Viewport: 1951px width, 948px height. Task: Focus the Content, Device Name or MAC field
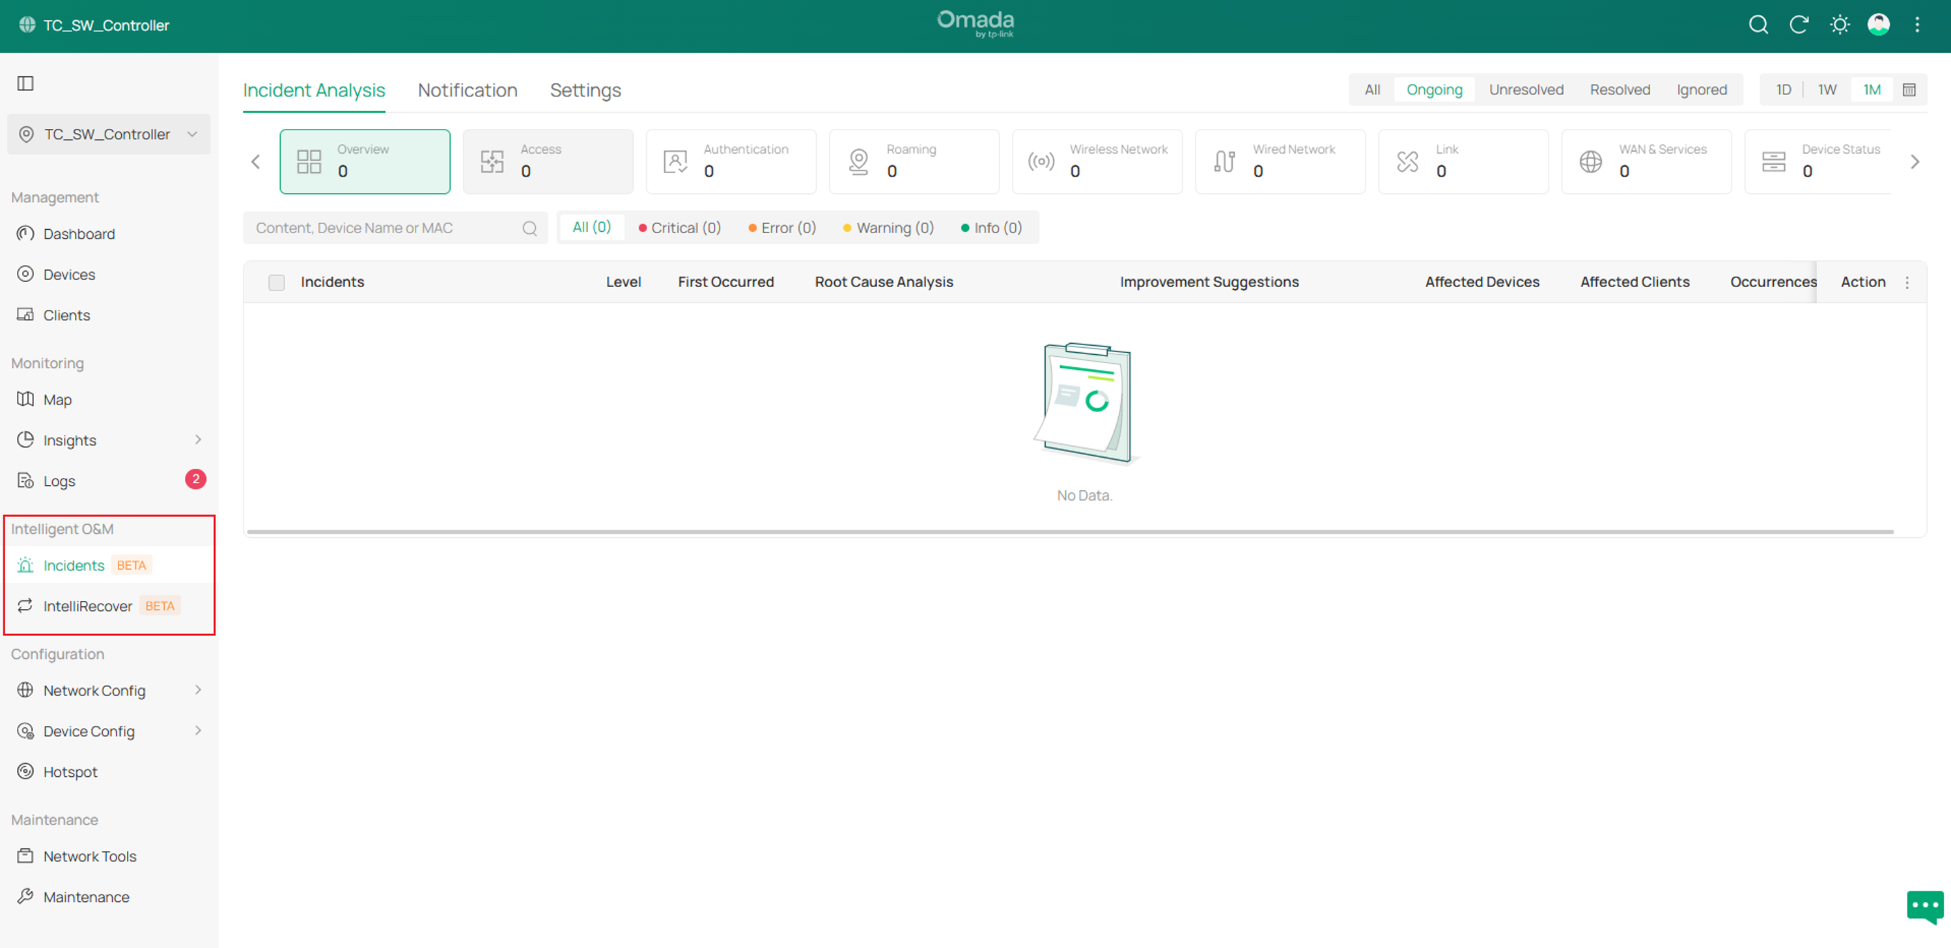pyautogui.click(x=395, y=228)
